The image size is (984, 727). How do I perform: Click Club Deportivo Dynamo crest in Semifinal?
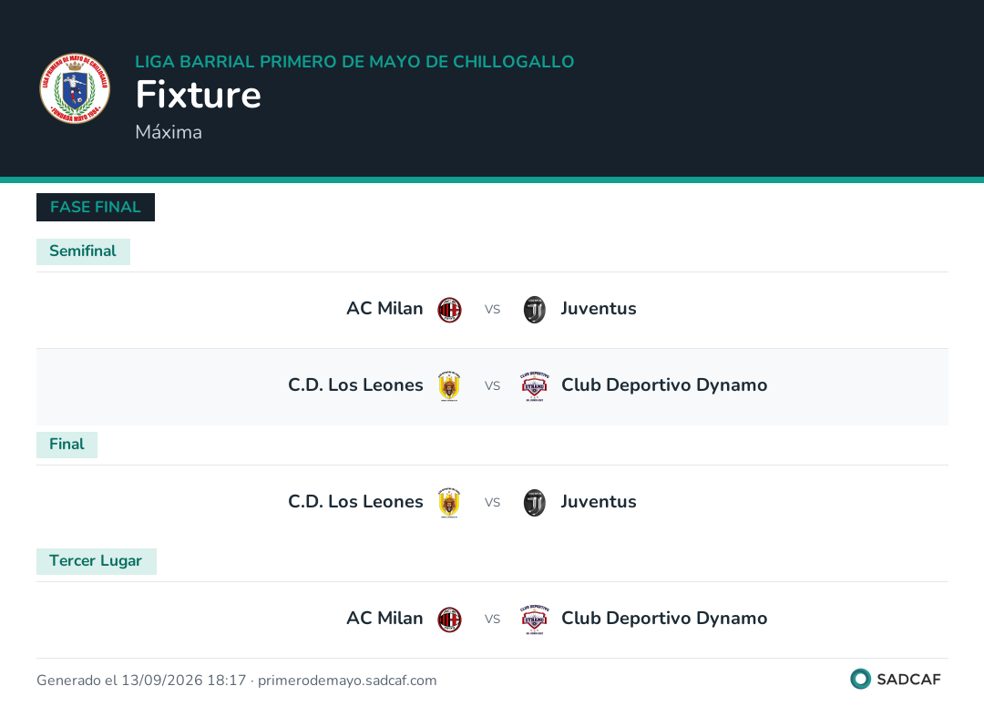click(x=535, y=385)
